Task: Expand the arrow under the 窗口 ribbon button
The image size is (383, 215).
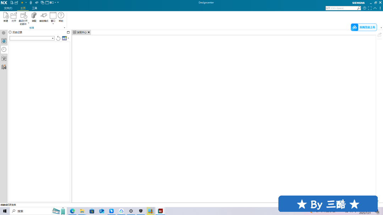Action: 53,24
